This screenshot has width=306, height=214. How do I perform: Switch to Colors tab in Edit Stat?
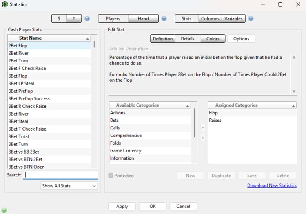coord(213,39)
